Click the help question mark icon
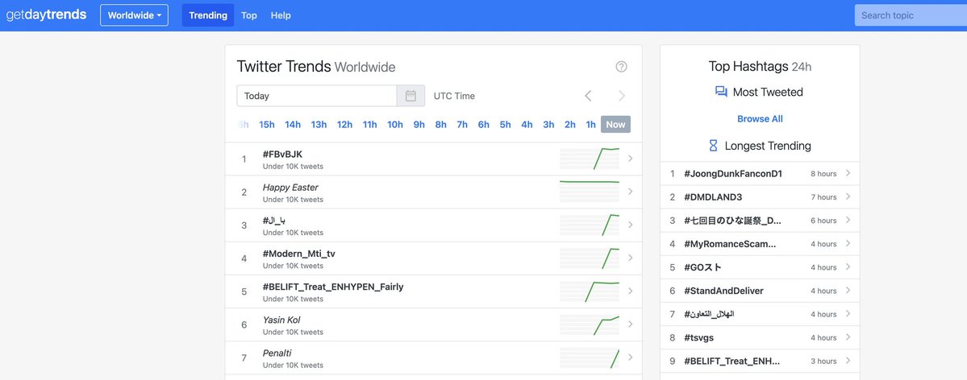 (x=621, y=67)
